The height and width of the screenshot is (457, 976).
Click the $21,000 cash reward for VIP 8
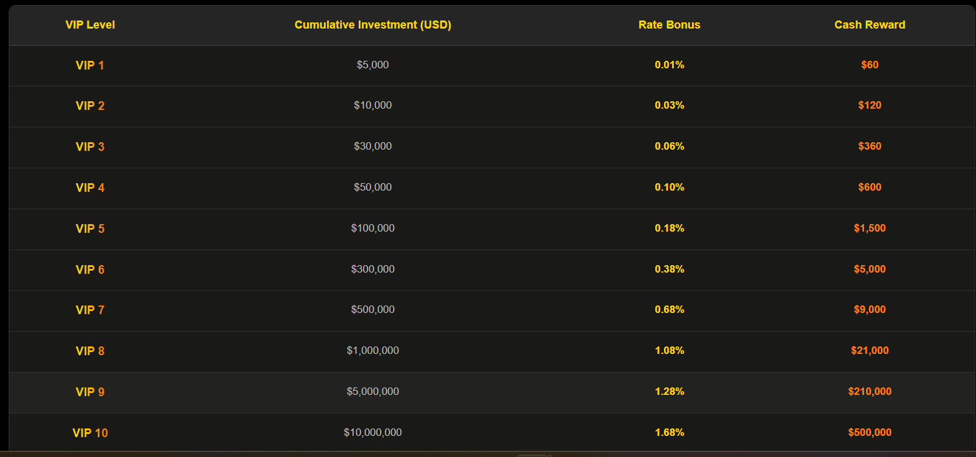(869, 350)
